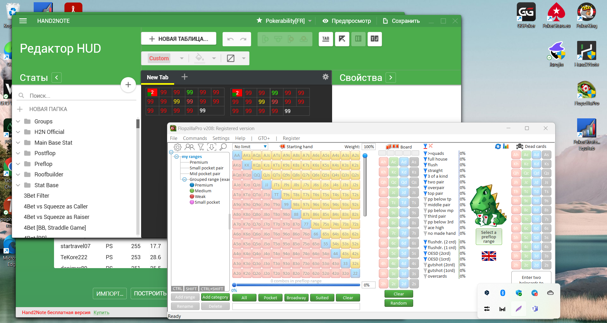Click the Pocket range button
The width and height of the screenshot is (607, 323).
click(270, 298)
